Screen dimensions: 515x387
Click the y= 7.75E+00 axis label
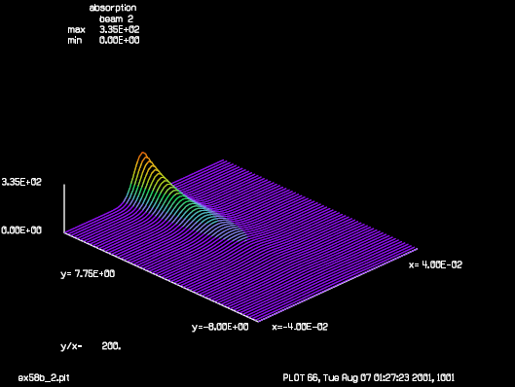click(88, 274)
